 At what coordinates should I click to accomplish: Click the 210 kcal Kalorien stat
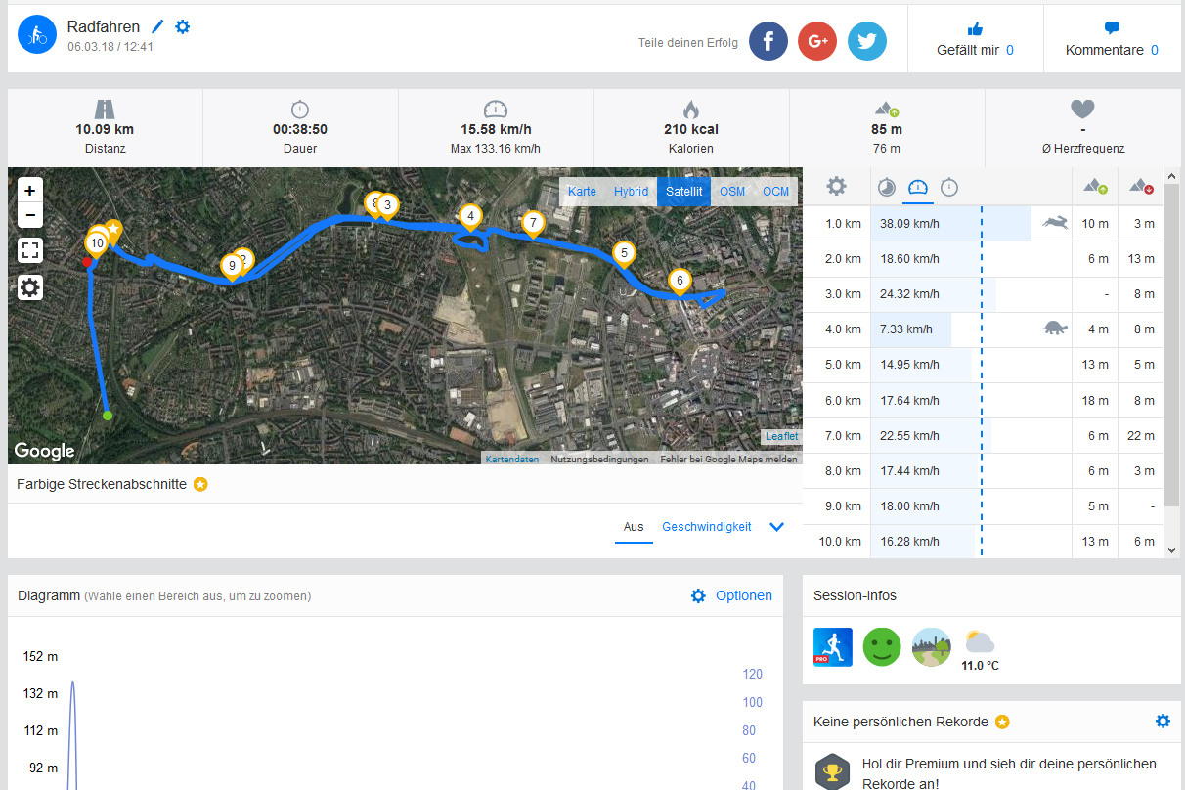691,128
